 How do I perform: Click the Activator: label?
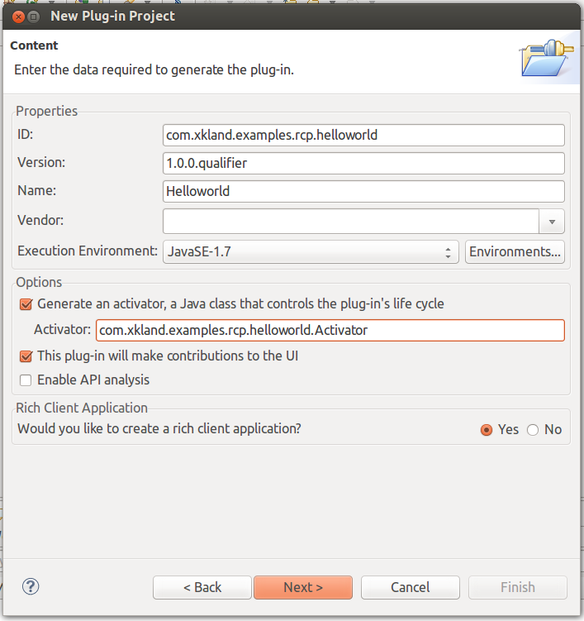point(63,329)
